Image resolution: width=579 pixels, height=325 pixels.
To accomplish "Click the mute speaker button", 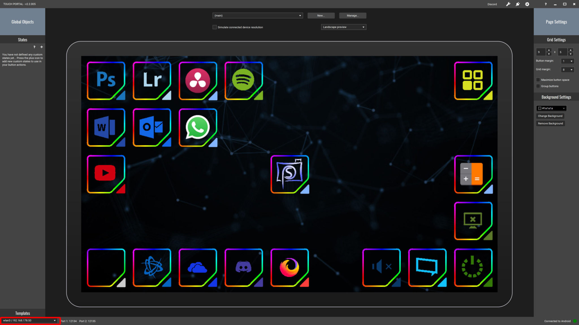I will coord(381,268).
